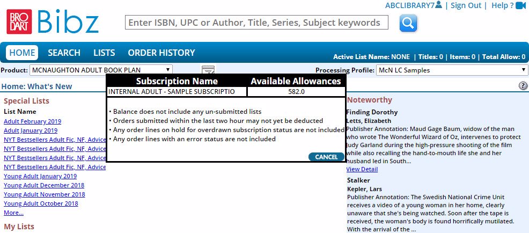Screen dimensions: 529x233
Task: Click the Brodart Bibz logo
Action: click(53, 21)
